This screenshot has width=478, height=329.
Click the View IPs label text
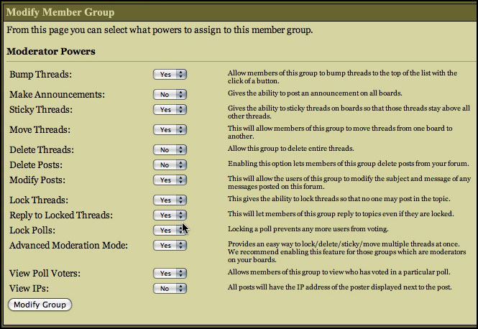(29, 288)
